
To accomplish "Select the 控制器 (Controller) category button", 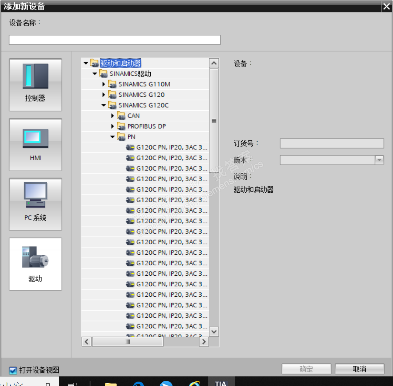I will [x=35, y=85].
